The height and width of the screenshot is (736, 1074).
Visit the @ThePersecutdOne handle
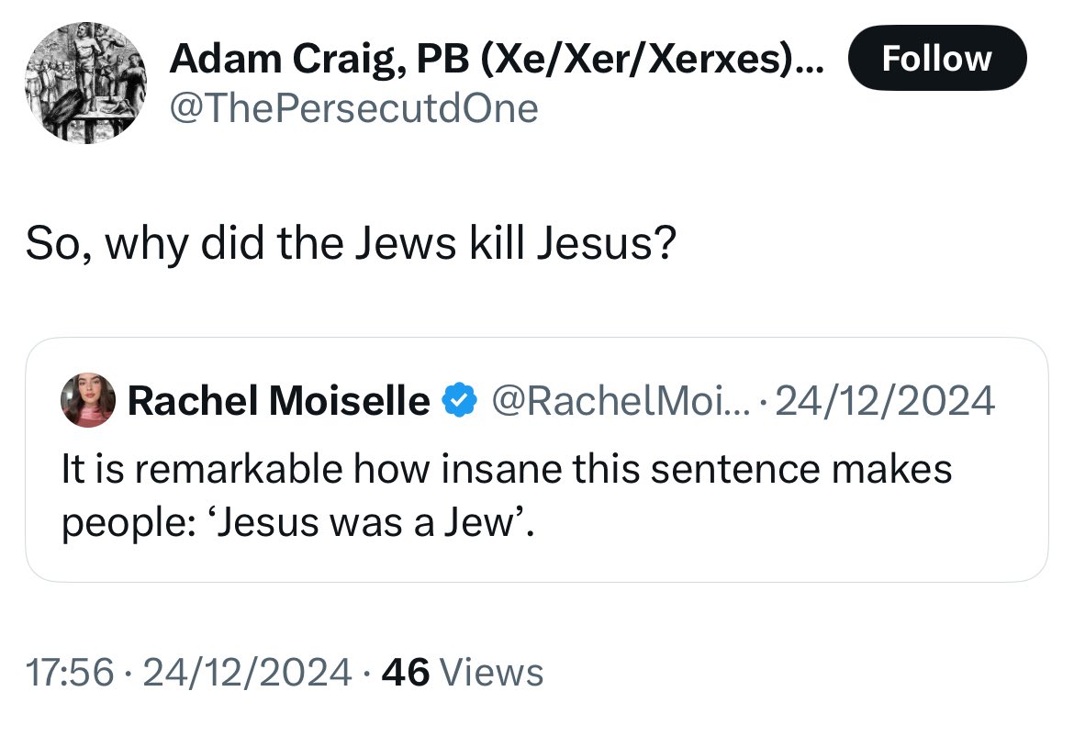click(353, 108)
